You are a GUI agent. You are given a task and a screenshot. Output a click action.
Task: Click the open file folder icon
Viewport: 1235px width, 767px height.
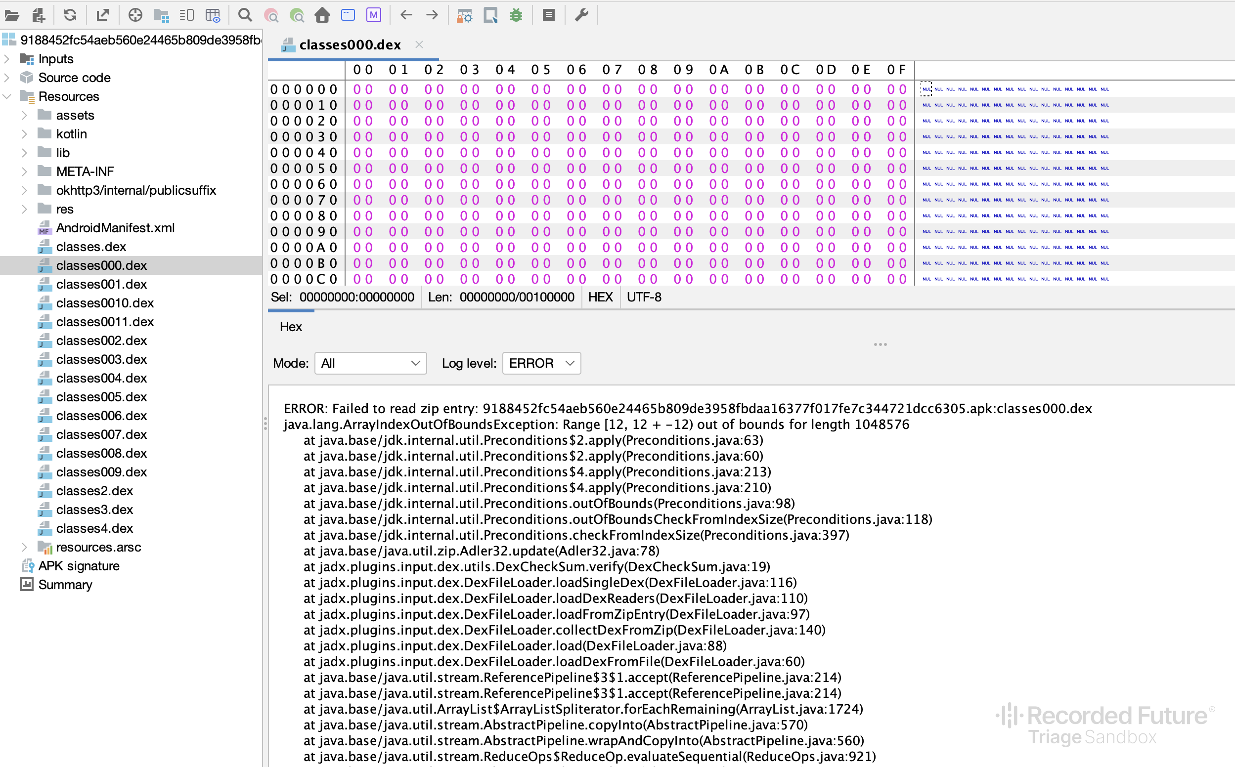12,15
